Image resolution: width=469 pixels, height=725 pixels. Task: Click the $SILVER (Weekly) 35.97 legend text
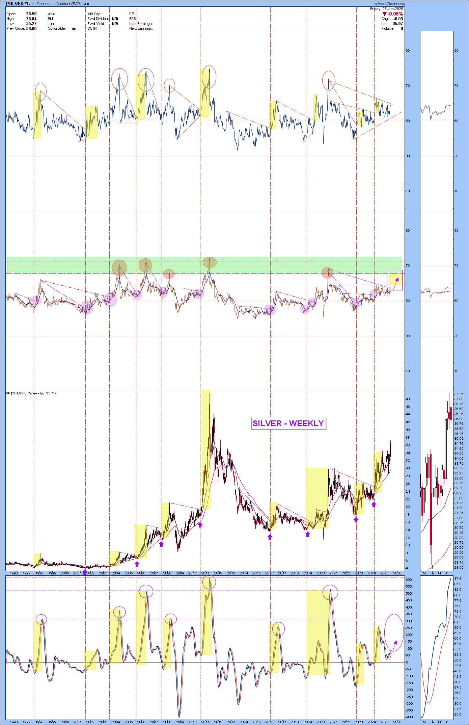(x=34, y=393)
